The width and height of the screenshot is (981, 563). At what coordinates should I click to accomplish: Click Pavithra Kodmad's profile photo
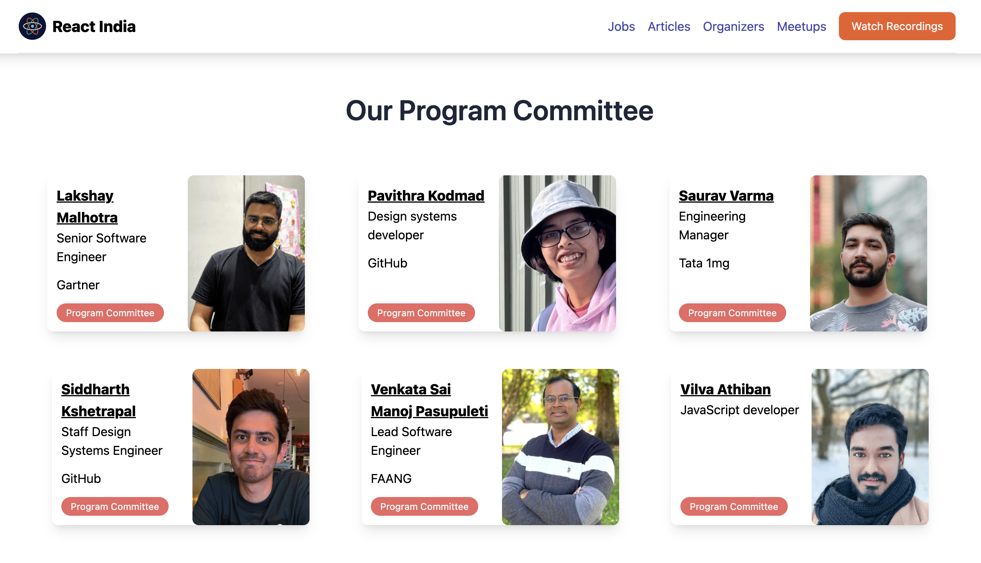557,253
